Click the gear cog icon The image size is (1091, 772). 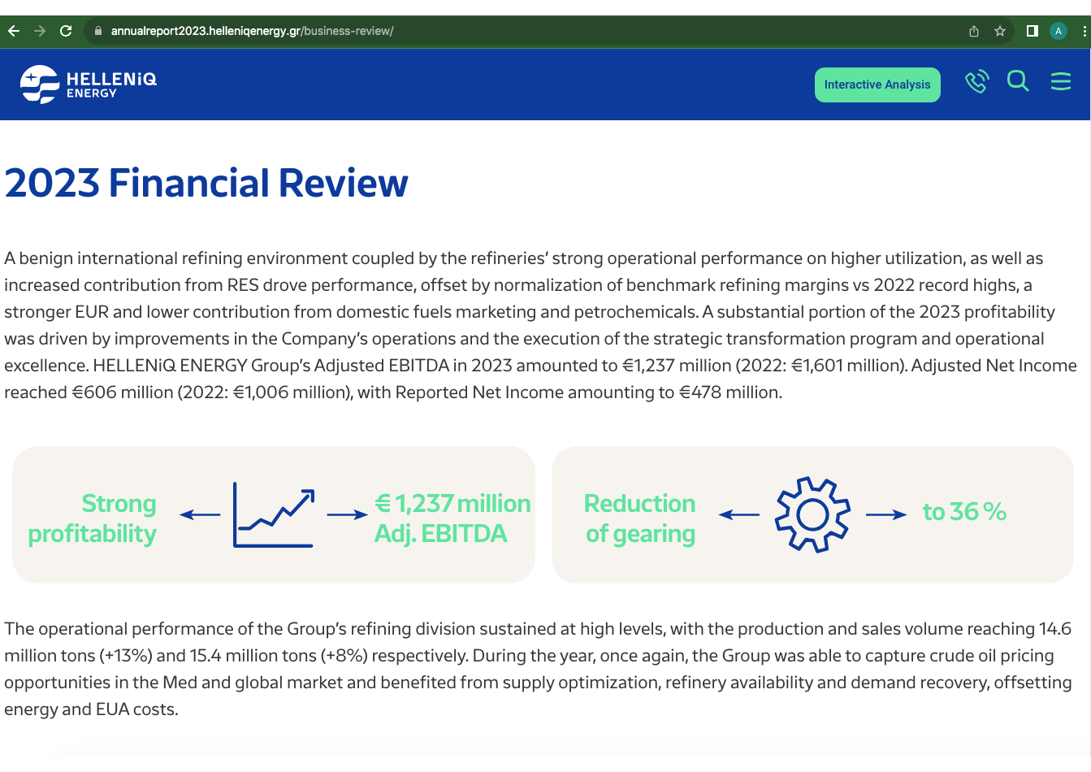coord(812,514)
